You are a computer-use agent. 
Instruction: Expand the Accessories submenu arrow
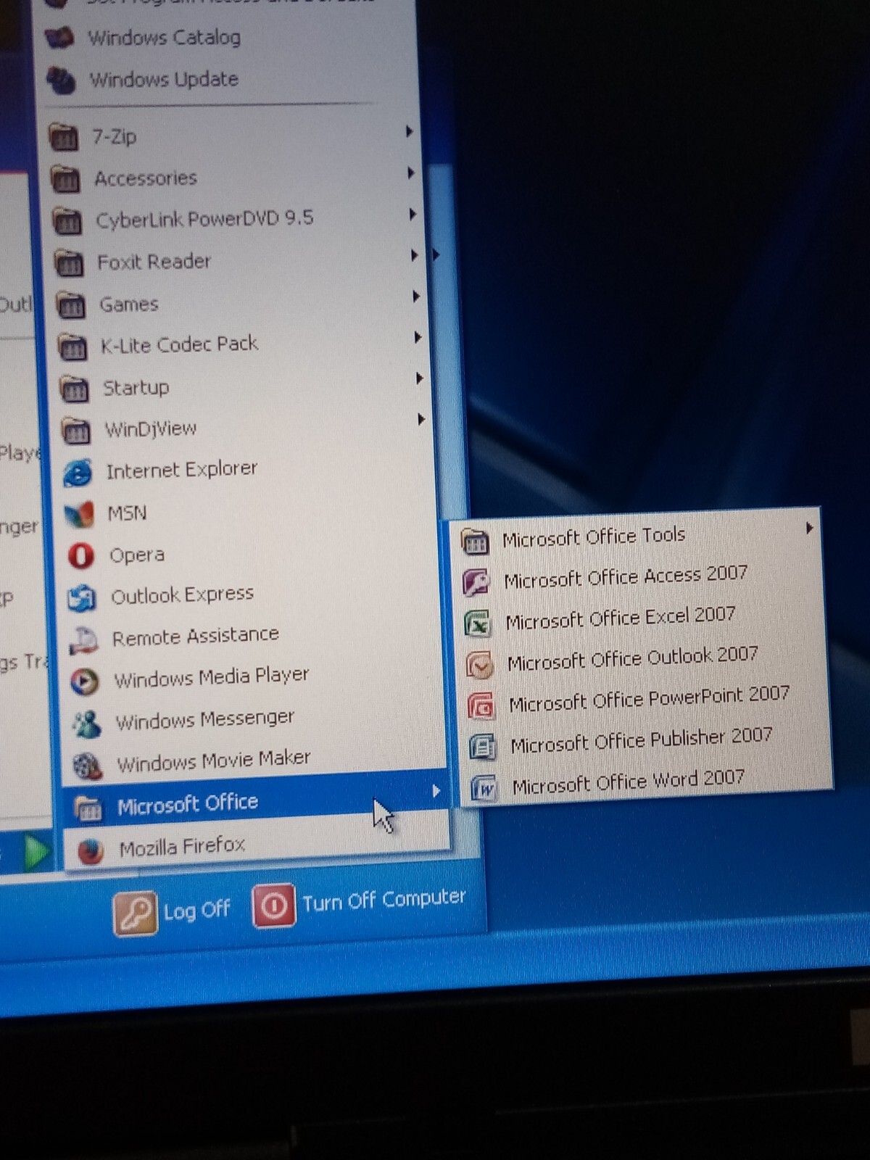point(410,173)
